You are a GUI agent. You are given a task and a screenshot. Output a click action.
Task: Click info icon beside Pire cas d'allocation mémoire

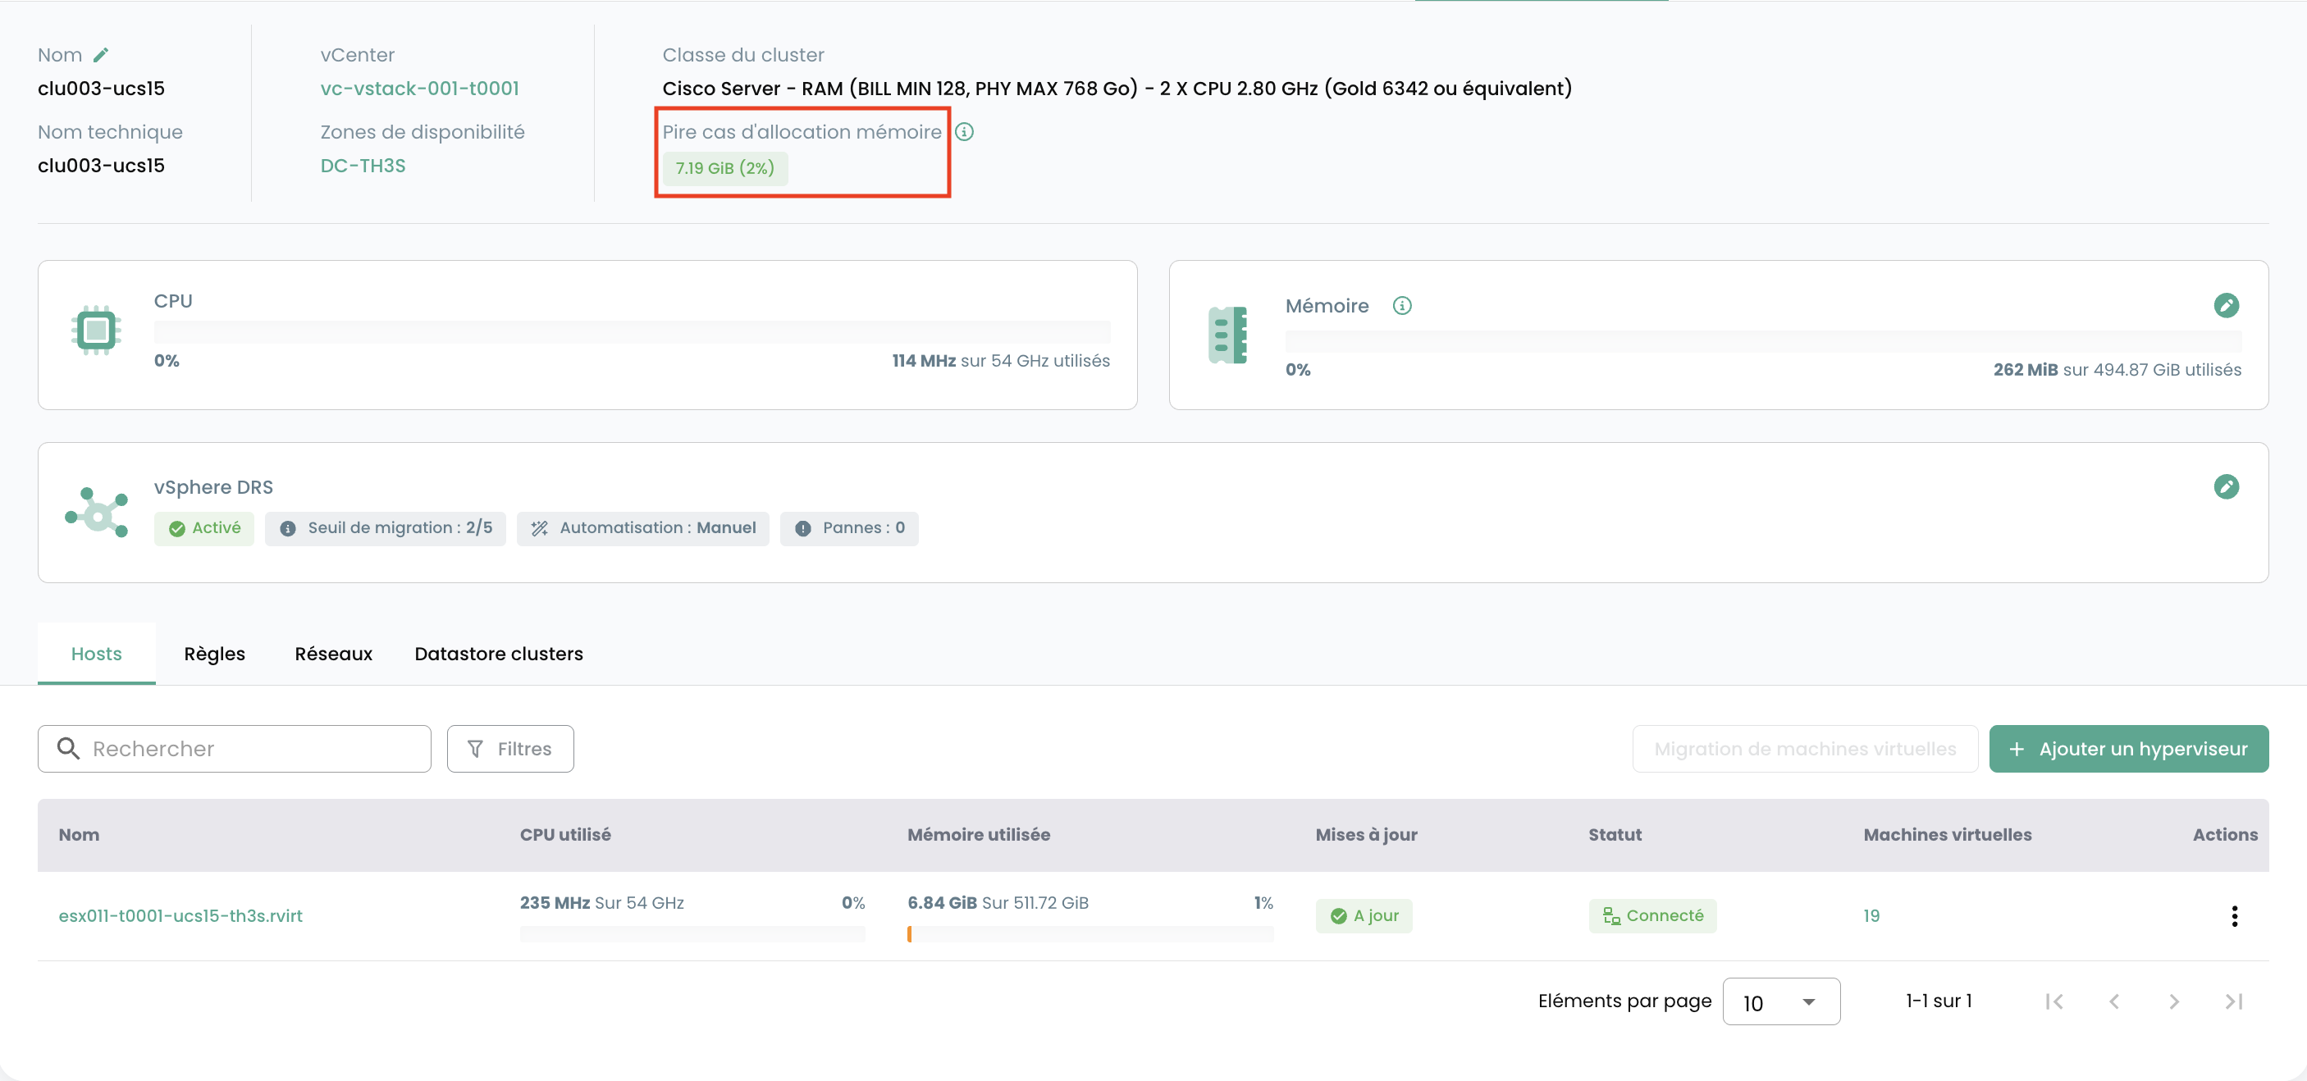(965, 132)
